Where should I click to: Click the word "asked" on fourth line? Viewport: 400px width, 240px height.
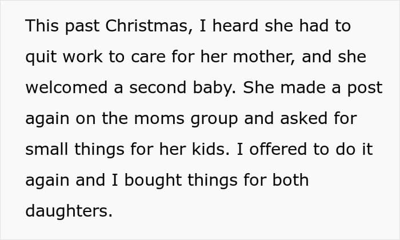point(303,118)
